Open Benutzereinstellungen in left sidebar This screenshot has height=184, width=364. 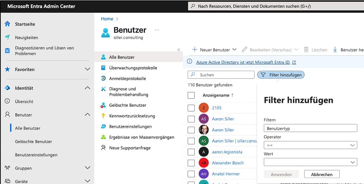click(36, 155)
